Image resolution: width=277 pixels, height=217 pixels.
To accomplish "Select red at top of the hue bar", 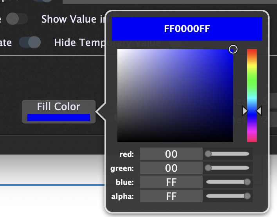I will (x=252, y=51).
